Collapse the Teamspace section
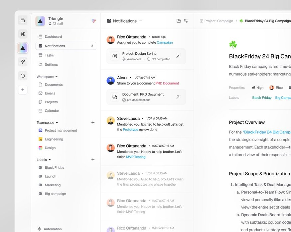Viewport: 291px width, 232px height. point(47,123)
